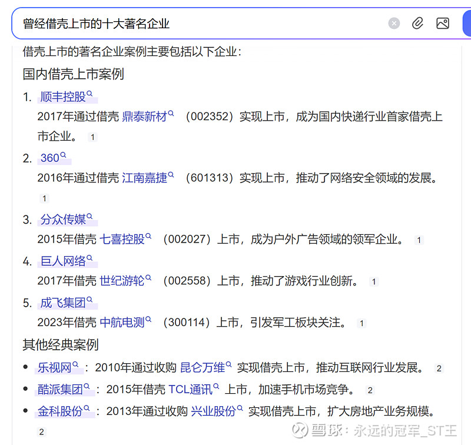471x445 pixels.
Task: Click the heading 国内借壳上市案例
Action: (x=73, y=74)
